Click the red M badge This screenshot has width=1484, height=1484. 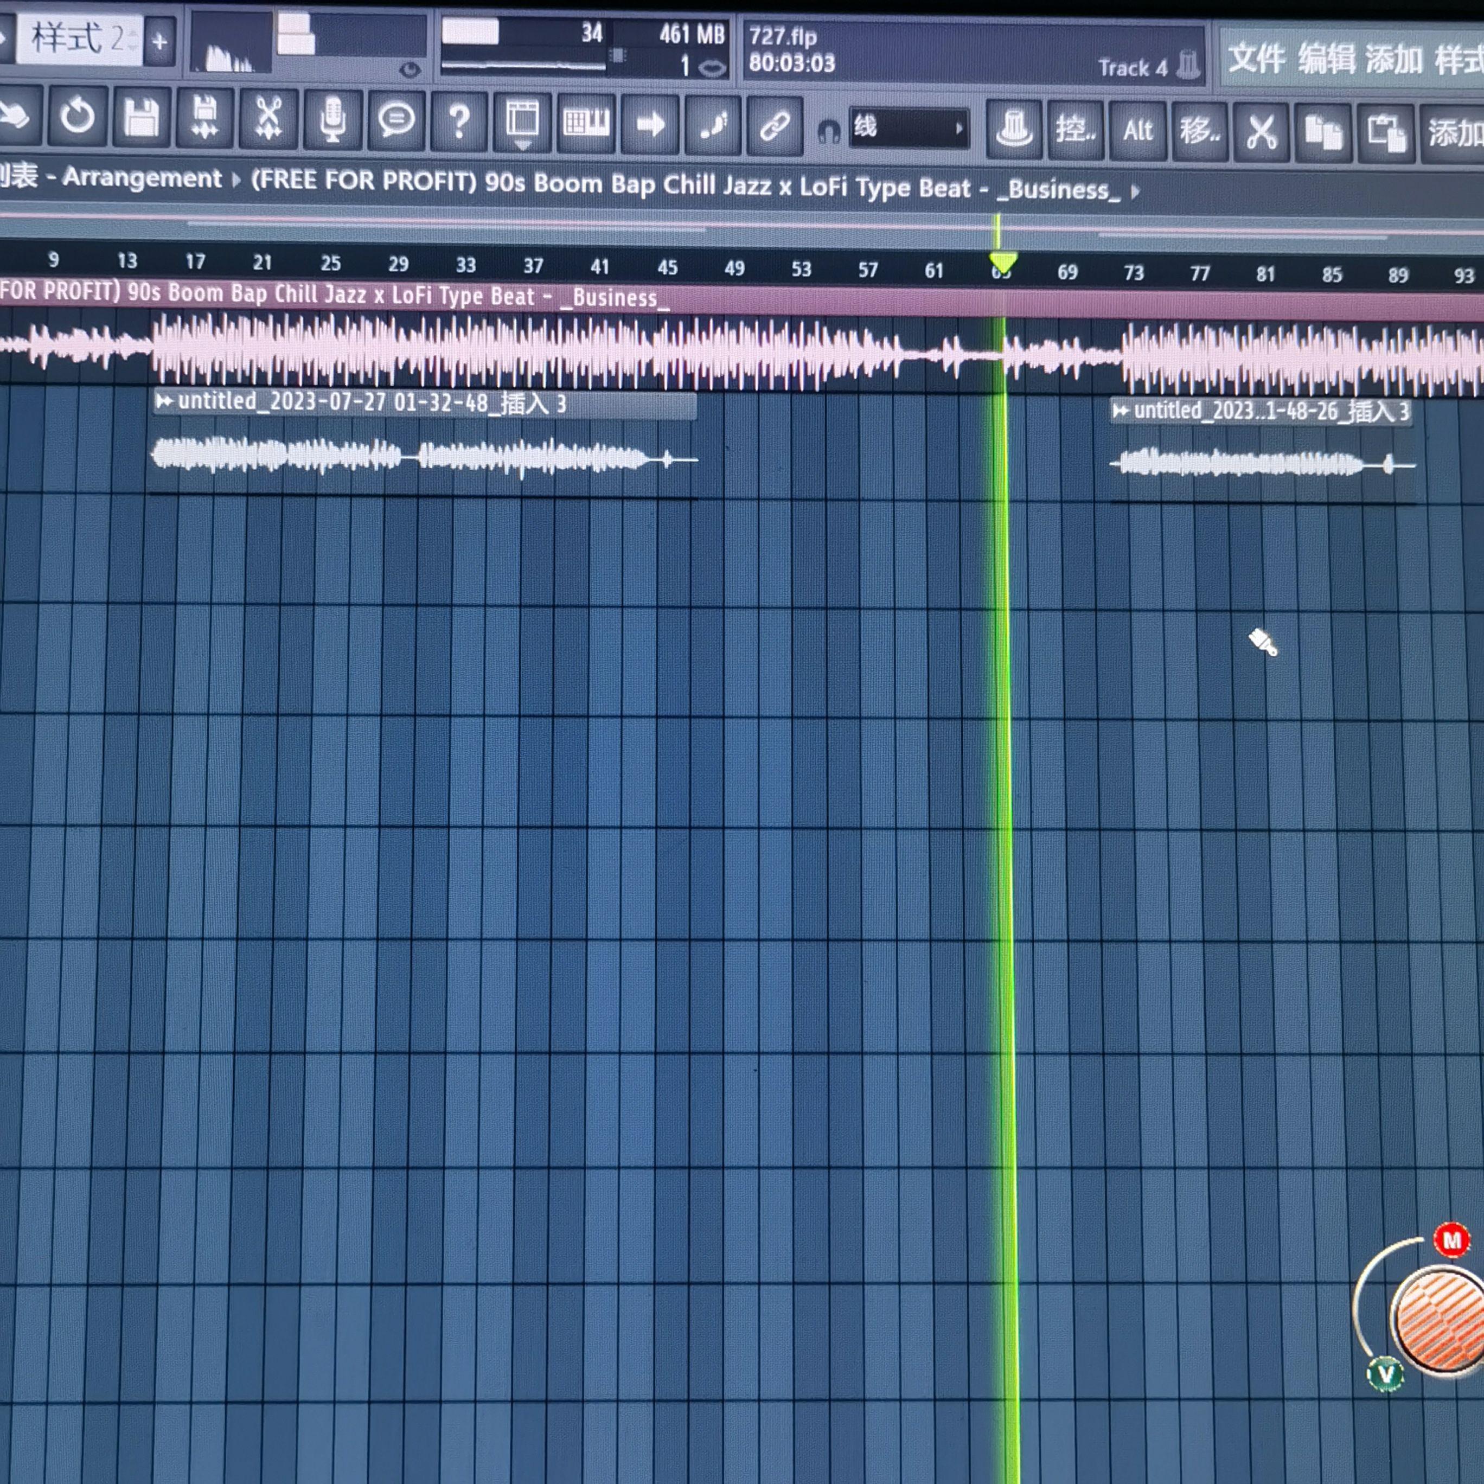[x=1452, y=1240]
